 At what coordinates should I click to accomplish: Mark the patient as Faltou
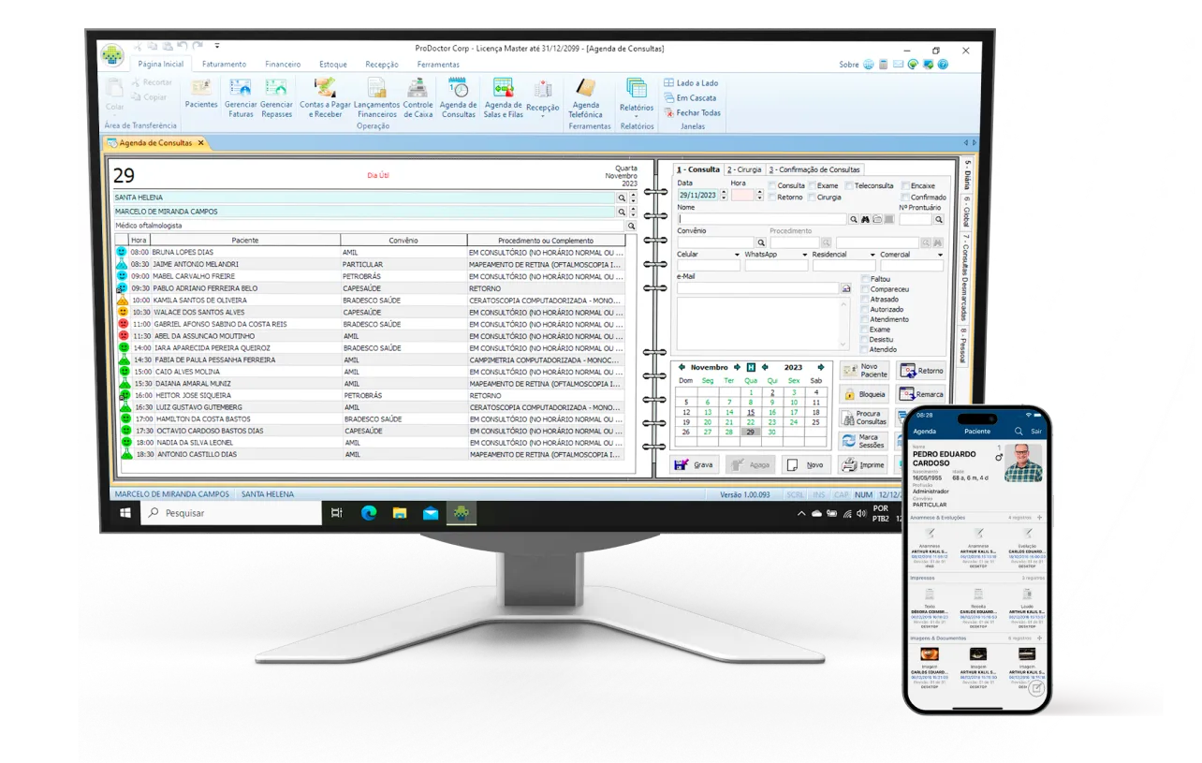[865, 279]
